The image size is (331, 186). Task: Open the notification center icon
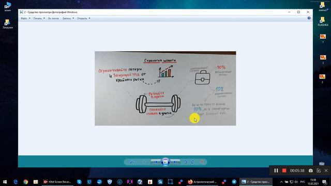pos(325,182)
